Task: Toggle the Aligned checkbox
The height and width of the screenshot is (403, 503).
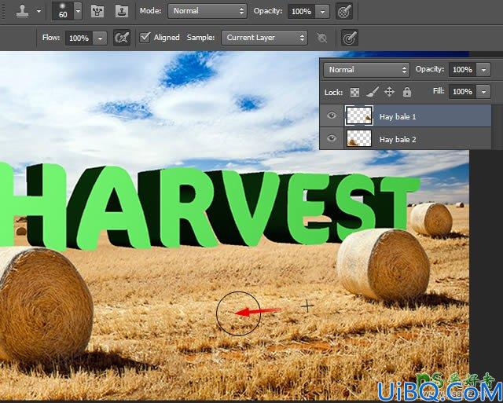Action: [145, 38]
